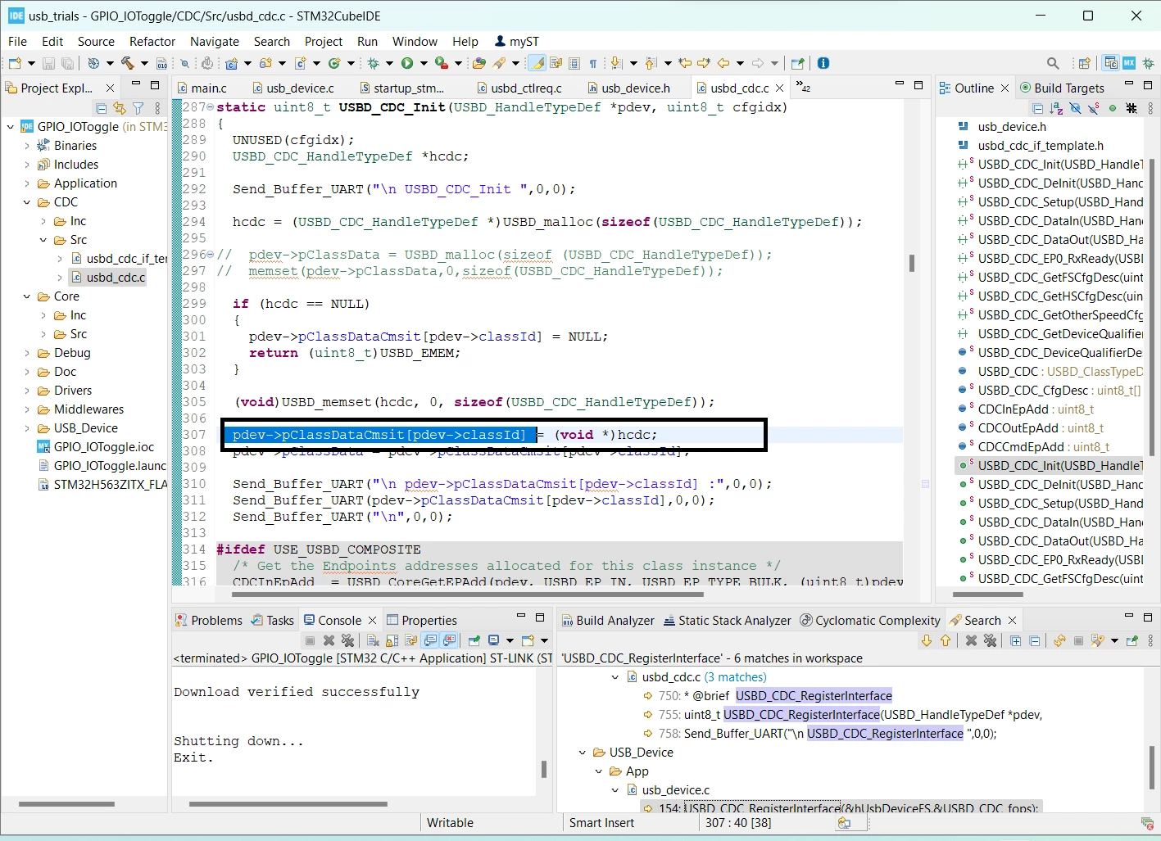Image resolution: width=1161 pixels, height=841 pixels.
Task: Click the Outline sort alphabetically icon
Action: tap(1056, 108)
